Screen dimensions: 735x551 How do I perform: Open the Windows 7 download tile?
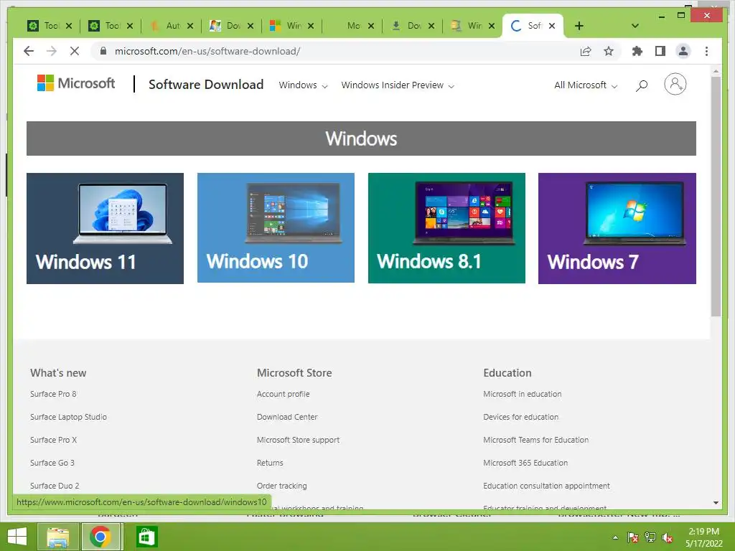click(x=617, y=228)
